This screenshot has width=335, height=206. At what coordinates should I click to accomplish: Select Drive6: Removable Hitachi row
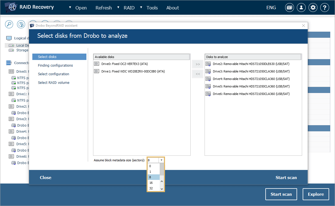point(253,94)
